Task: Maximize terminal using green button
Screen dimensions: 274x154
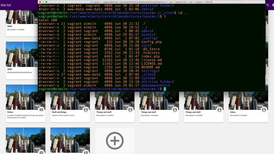Action: click(46, 2)
